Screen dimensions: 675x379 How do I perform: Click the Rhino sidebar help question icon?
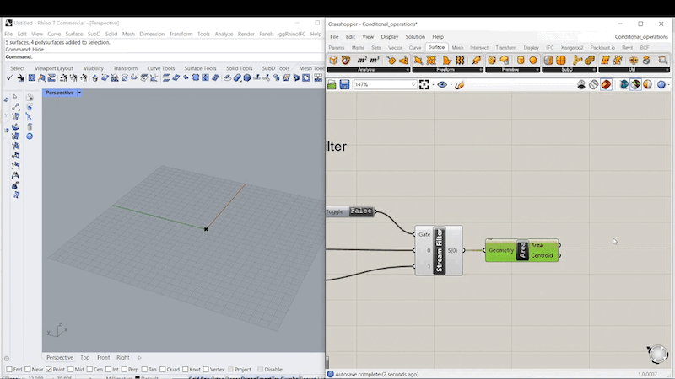(30, 136)
